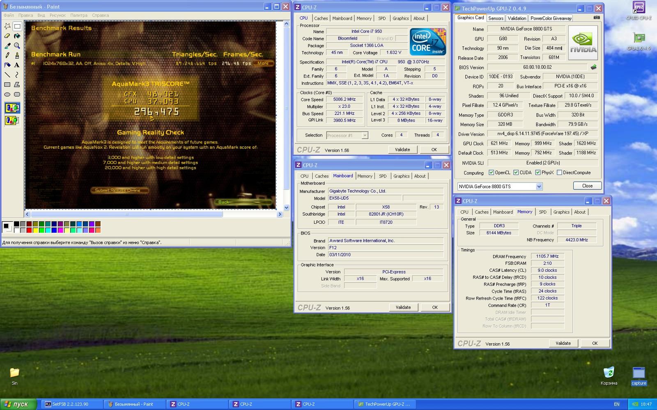Open the Validation tab in GPU-Z

[517, 18]
